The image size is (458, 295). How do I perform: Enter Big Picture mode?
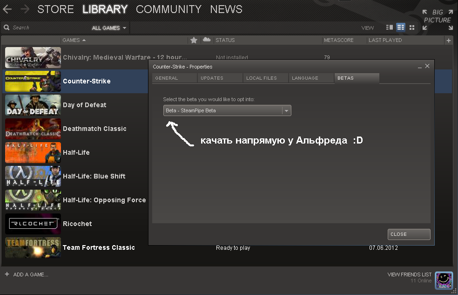point(438,20)
